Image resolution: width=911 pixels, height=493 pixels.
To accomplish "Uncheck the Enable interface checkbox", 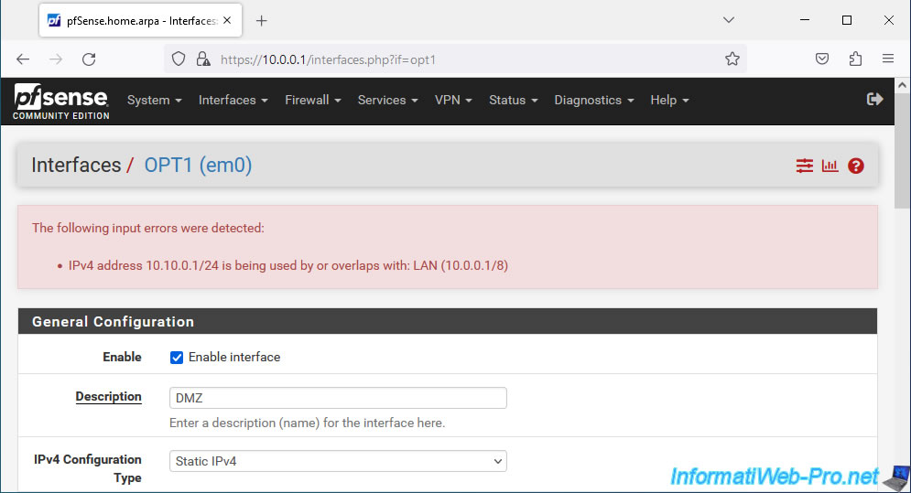I will (x=177, y=357).
